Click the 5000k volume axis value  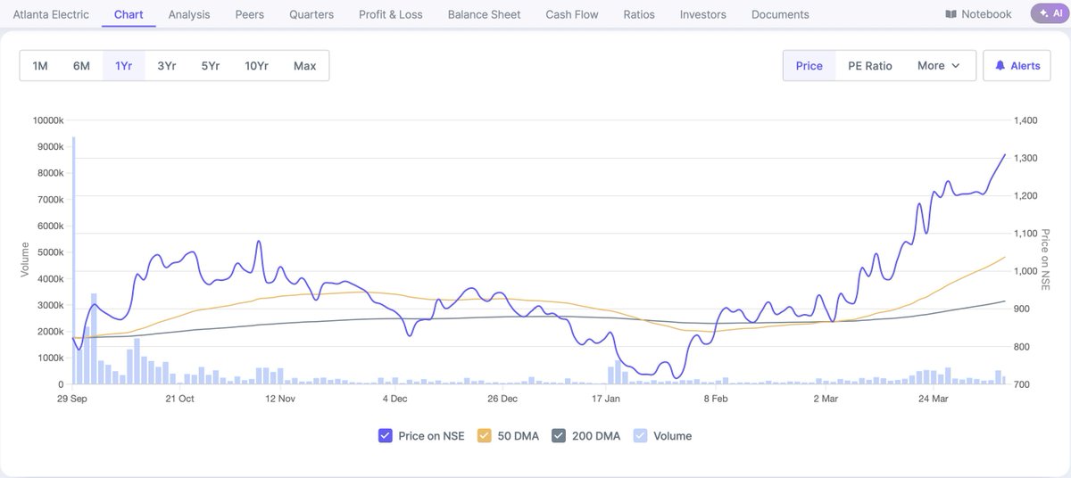(x=49, y=252)
